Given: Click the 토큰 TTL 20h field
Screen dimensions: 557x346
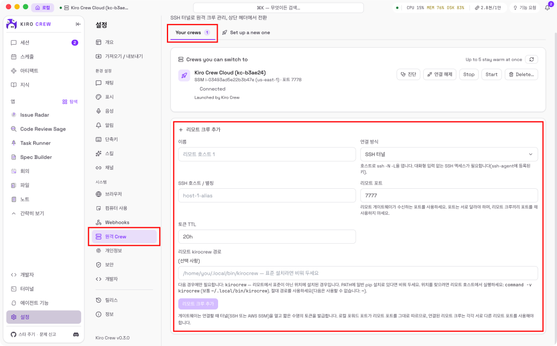Looking at the screenshot, I should click(267, 237).
